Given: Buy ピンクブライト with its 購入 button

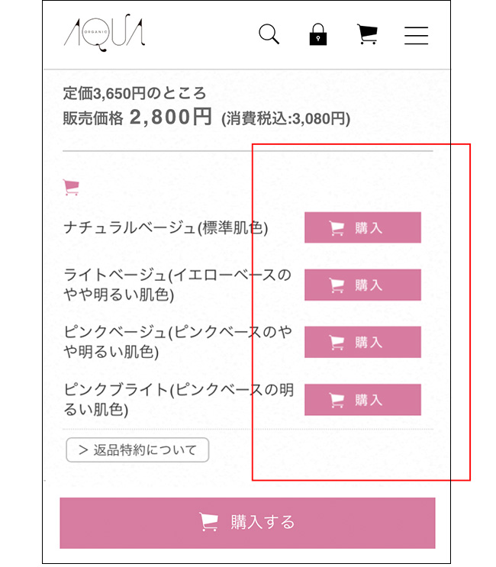Looking at the screenshot, I should tap(362, 400).
